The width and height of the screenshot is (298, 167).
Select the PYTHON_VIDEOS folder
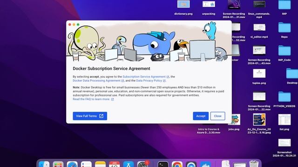(x=284, y=100)
